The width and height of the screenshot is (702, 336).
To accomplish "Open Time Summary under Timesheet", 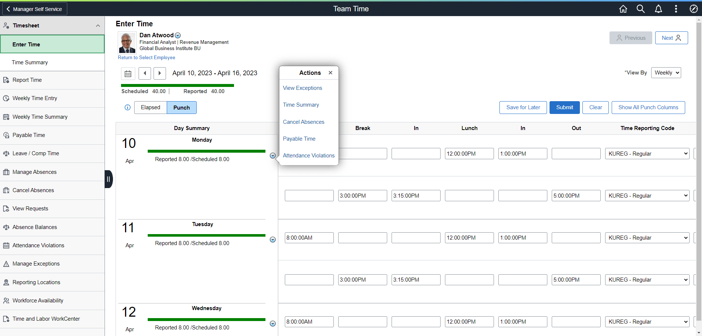I will (x=52, y=62).
